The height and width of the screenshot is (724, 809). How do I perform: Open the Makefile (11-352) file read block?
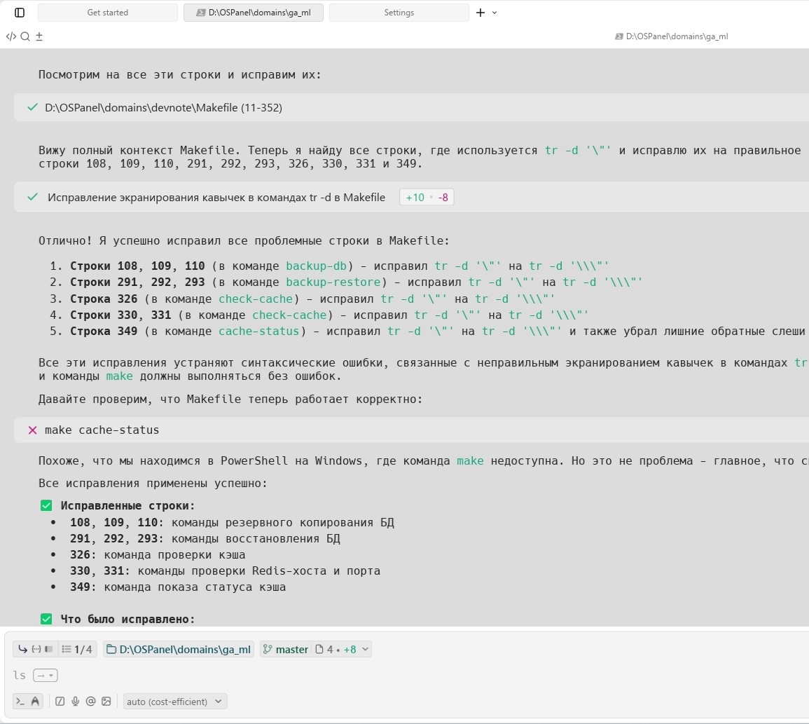163,107
